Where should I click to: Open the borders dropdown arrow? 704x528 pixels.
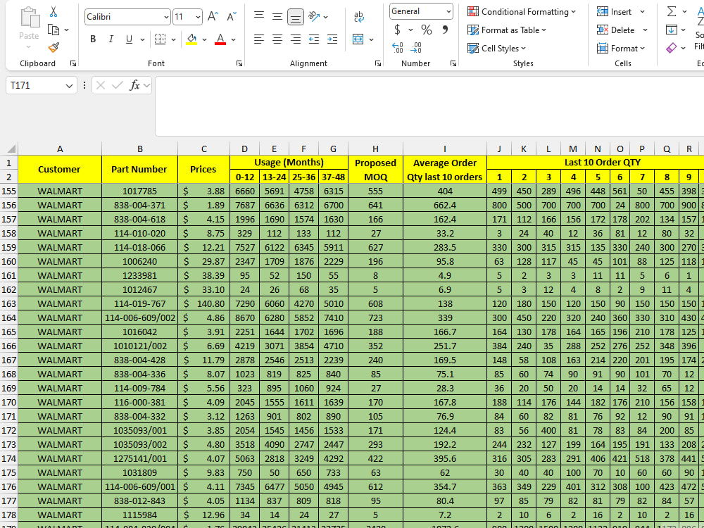173,40
